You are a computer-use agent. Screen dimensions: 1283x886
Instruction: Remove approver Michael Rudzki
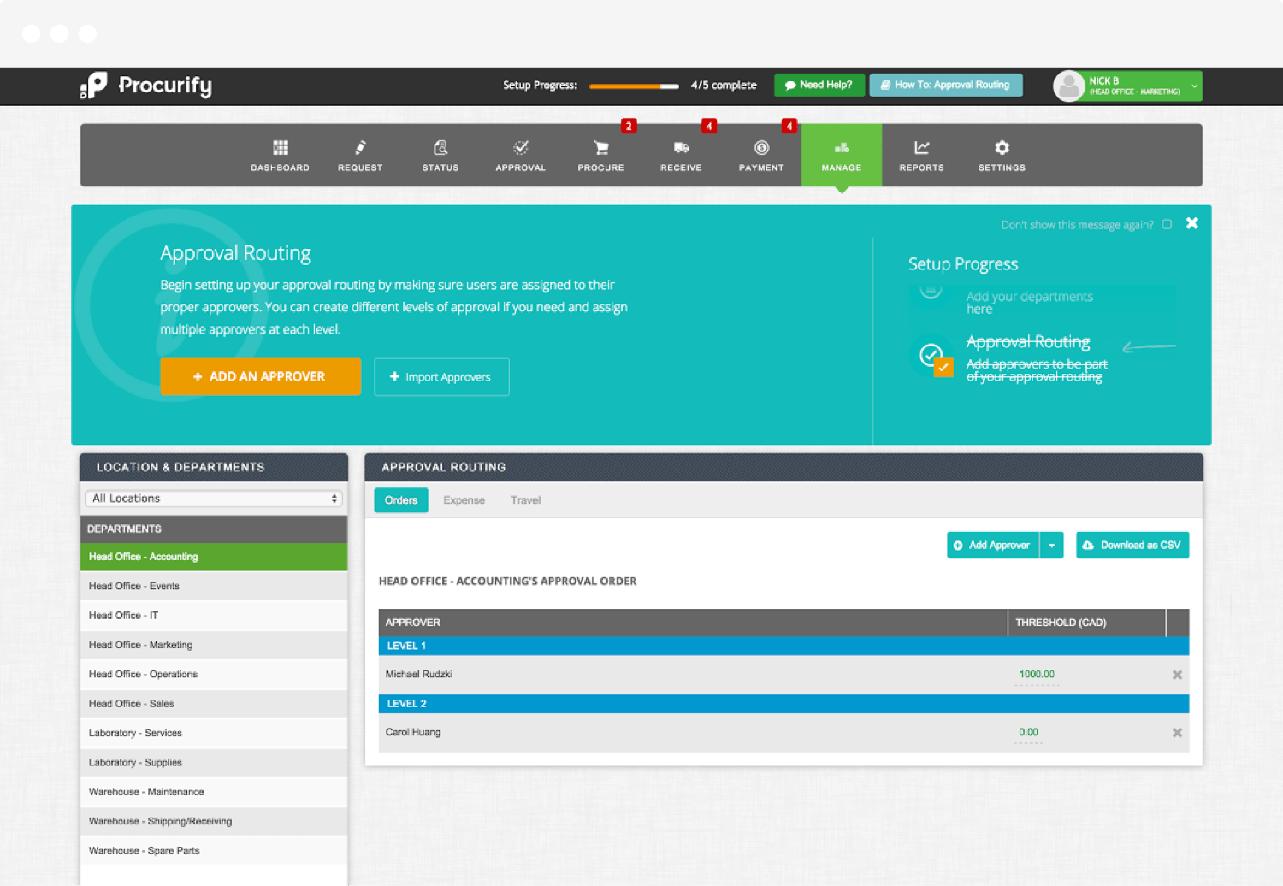[1177, 675]
